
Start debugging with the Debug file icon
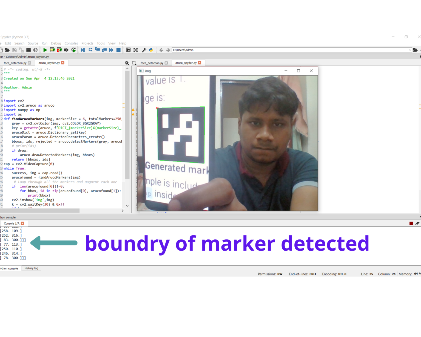(x=83, y=50)
